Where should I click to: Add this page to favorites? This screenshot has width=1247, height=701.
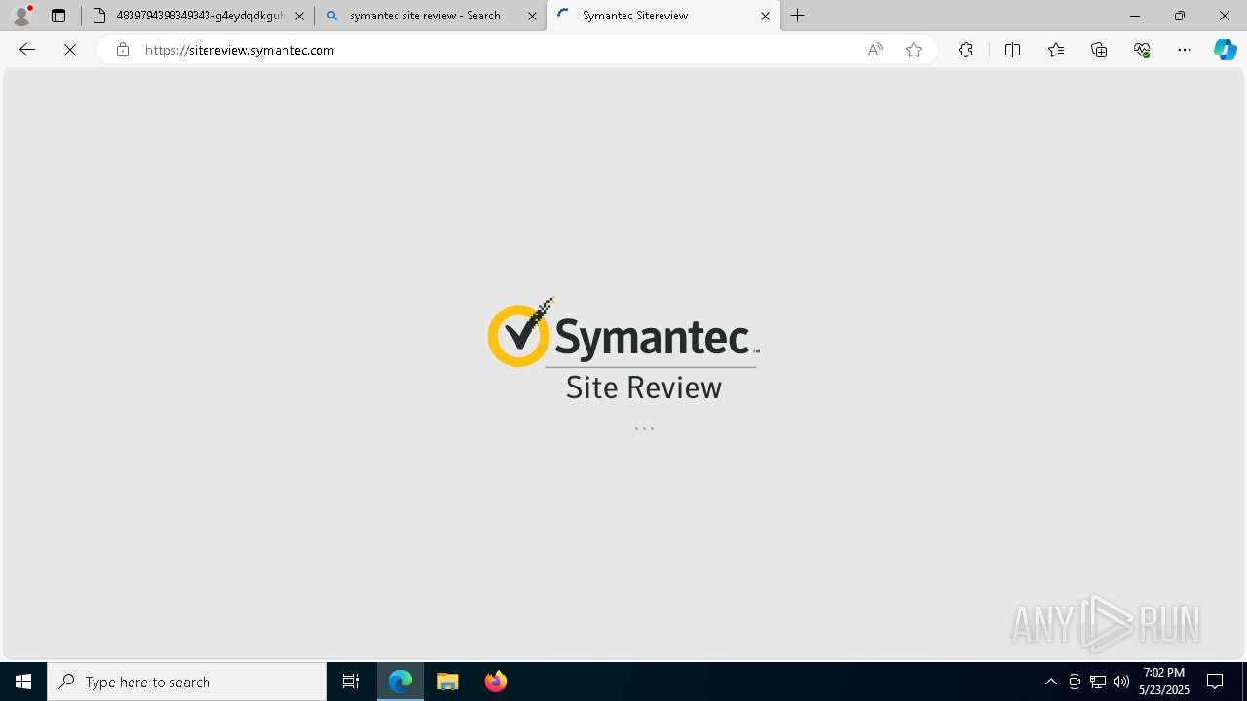tap(914, 50)
